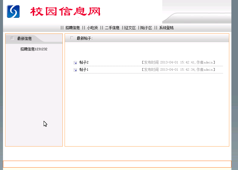Open the 招聘信息 navigation item

point(72,28)
